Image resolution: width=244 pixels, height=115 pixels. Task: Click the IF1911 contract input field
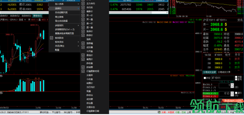tap(223, 78)
